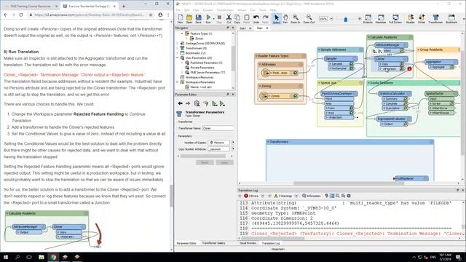Click the Zoom Out magnifier tool

coord(309,18)
